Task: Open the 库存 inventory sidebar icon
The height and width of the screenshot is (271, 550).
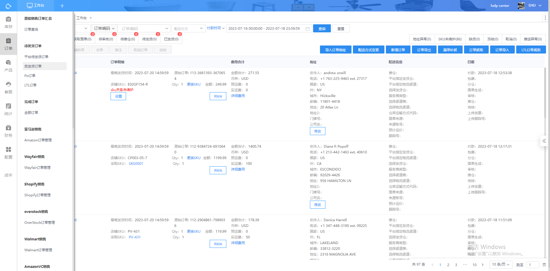Action: pyautogui.click(x=8, y=22)
